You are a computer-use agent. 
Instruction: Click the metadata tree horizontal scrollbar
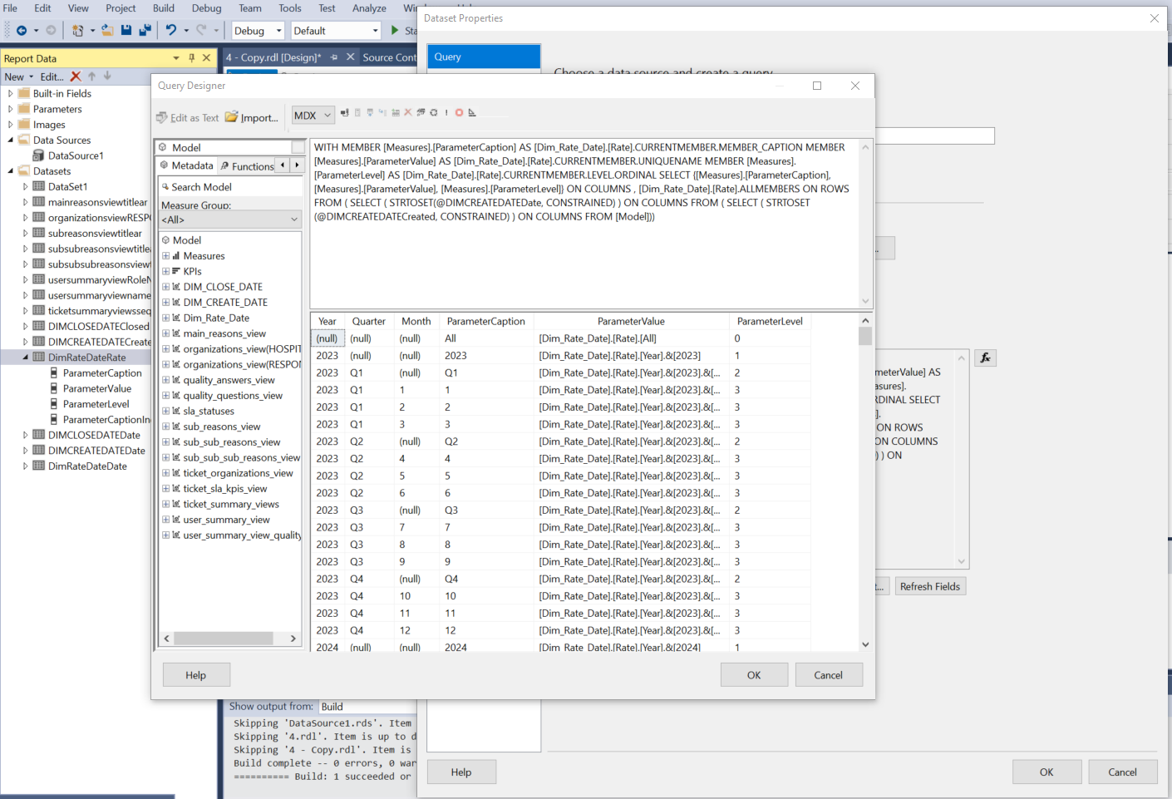[223, 639]
